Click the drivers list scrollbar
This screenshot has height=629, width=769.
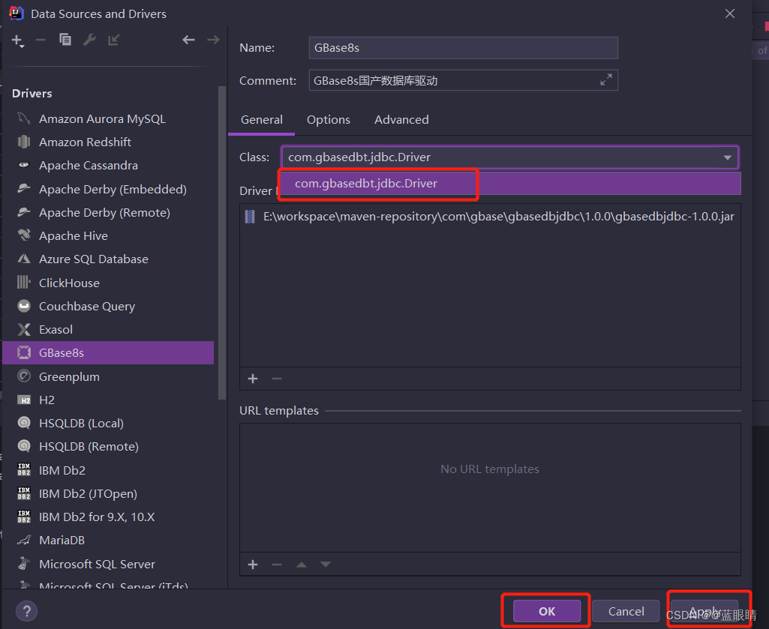pos(221,243)
